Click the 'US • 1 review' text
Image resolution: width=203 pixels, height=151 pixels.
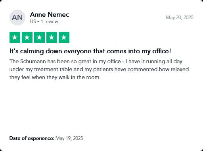44,21
